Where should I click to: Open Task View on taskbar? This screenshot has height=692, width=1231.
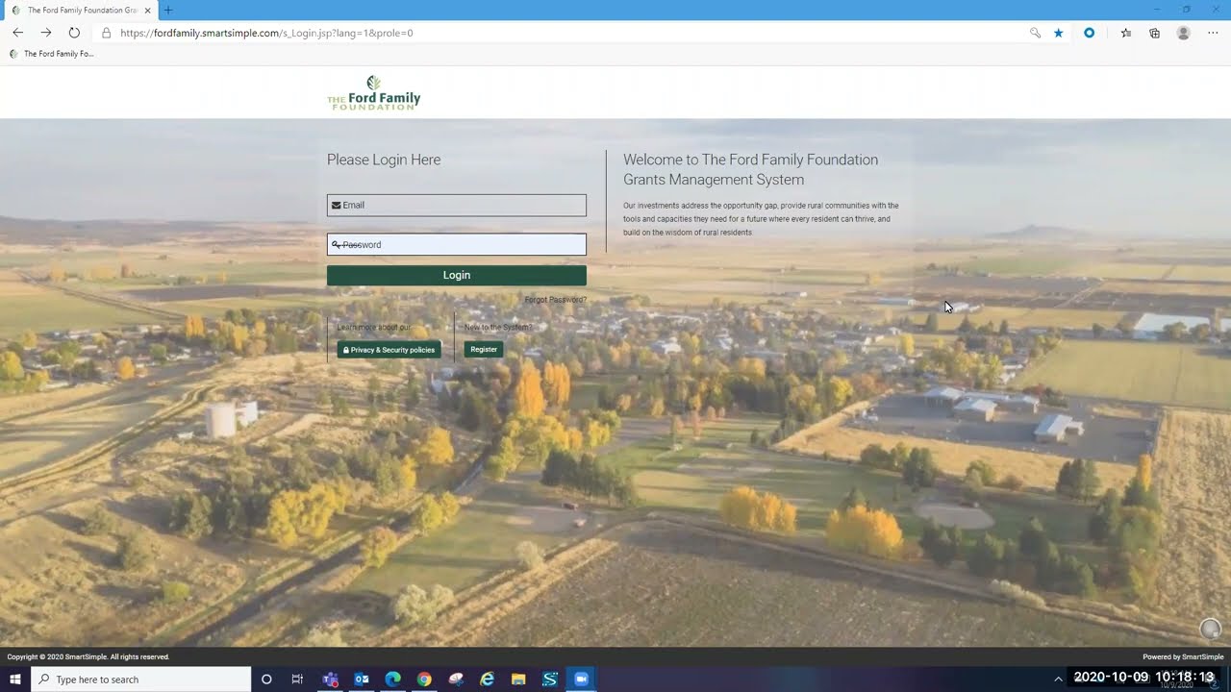297,680
